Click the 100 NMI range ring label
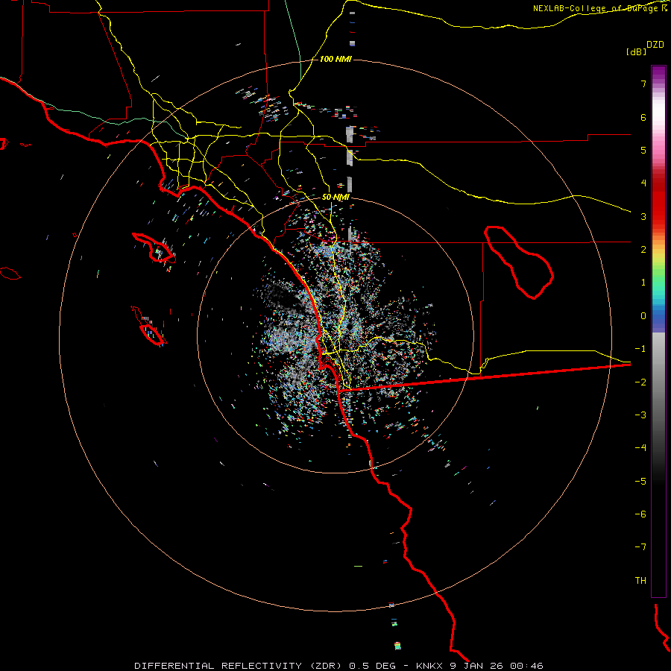The width and height of the screenshot is (671, 671). (335, 59)
